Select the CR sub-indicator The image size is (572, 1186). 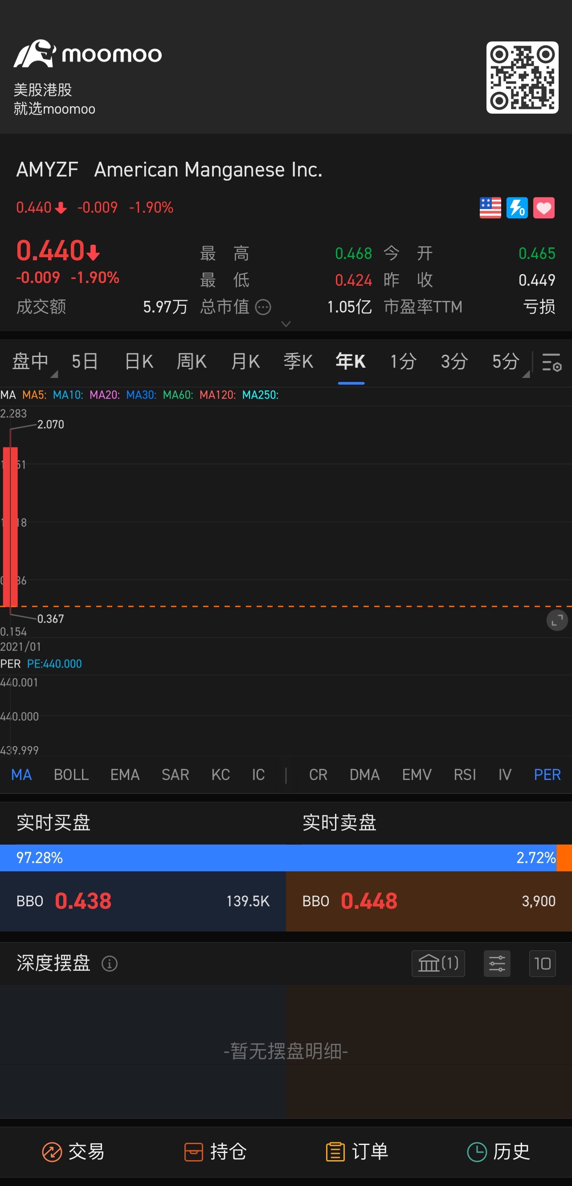(x=318, y=775)
